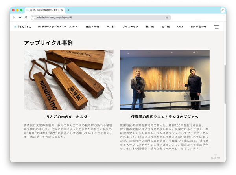This screenshot has height=175, width=236.
Task: Go back with the browser back arrow
Action: click(x=14, y=18)
